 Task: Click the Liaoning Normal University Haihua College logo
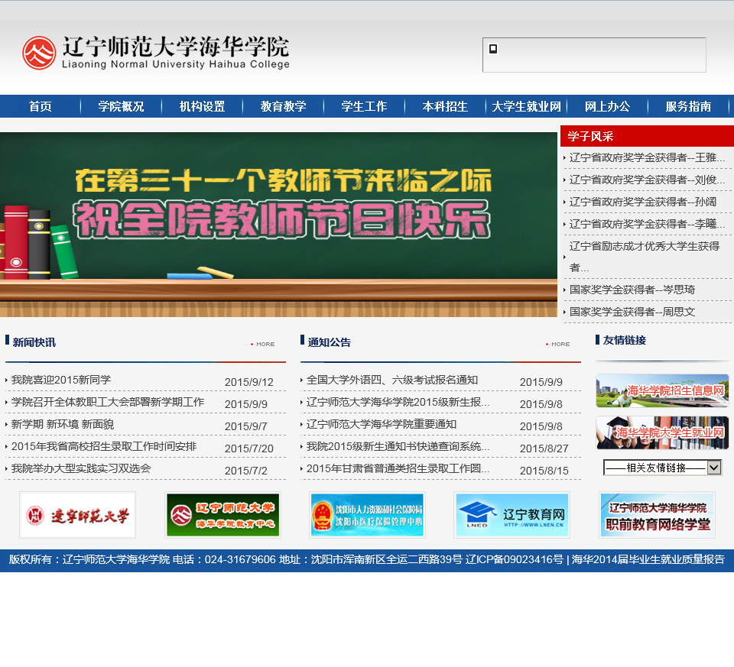pyautogui.click(x=156, y=53)
